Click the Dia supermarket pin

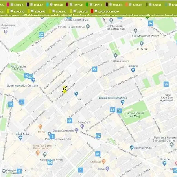[x=76, y=94]
